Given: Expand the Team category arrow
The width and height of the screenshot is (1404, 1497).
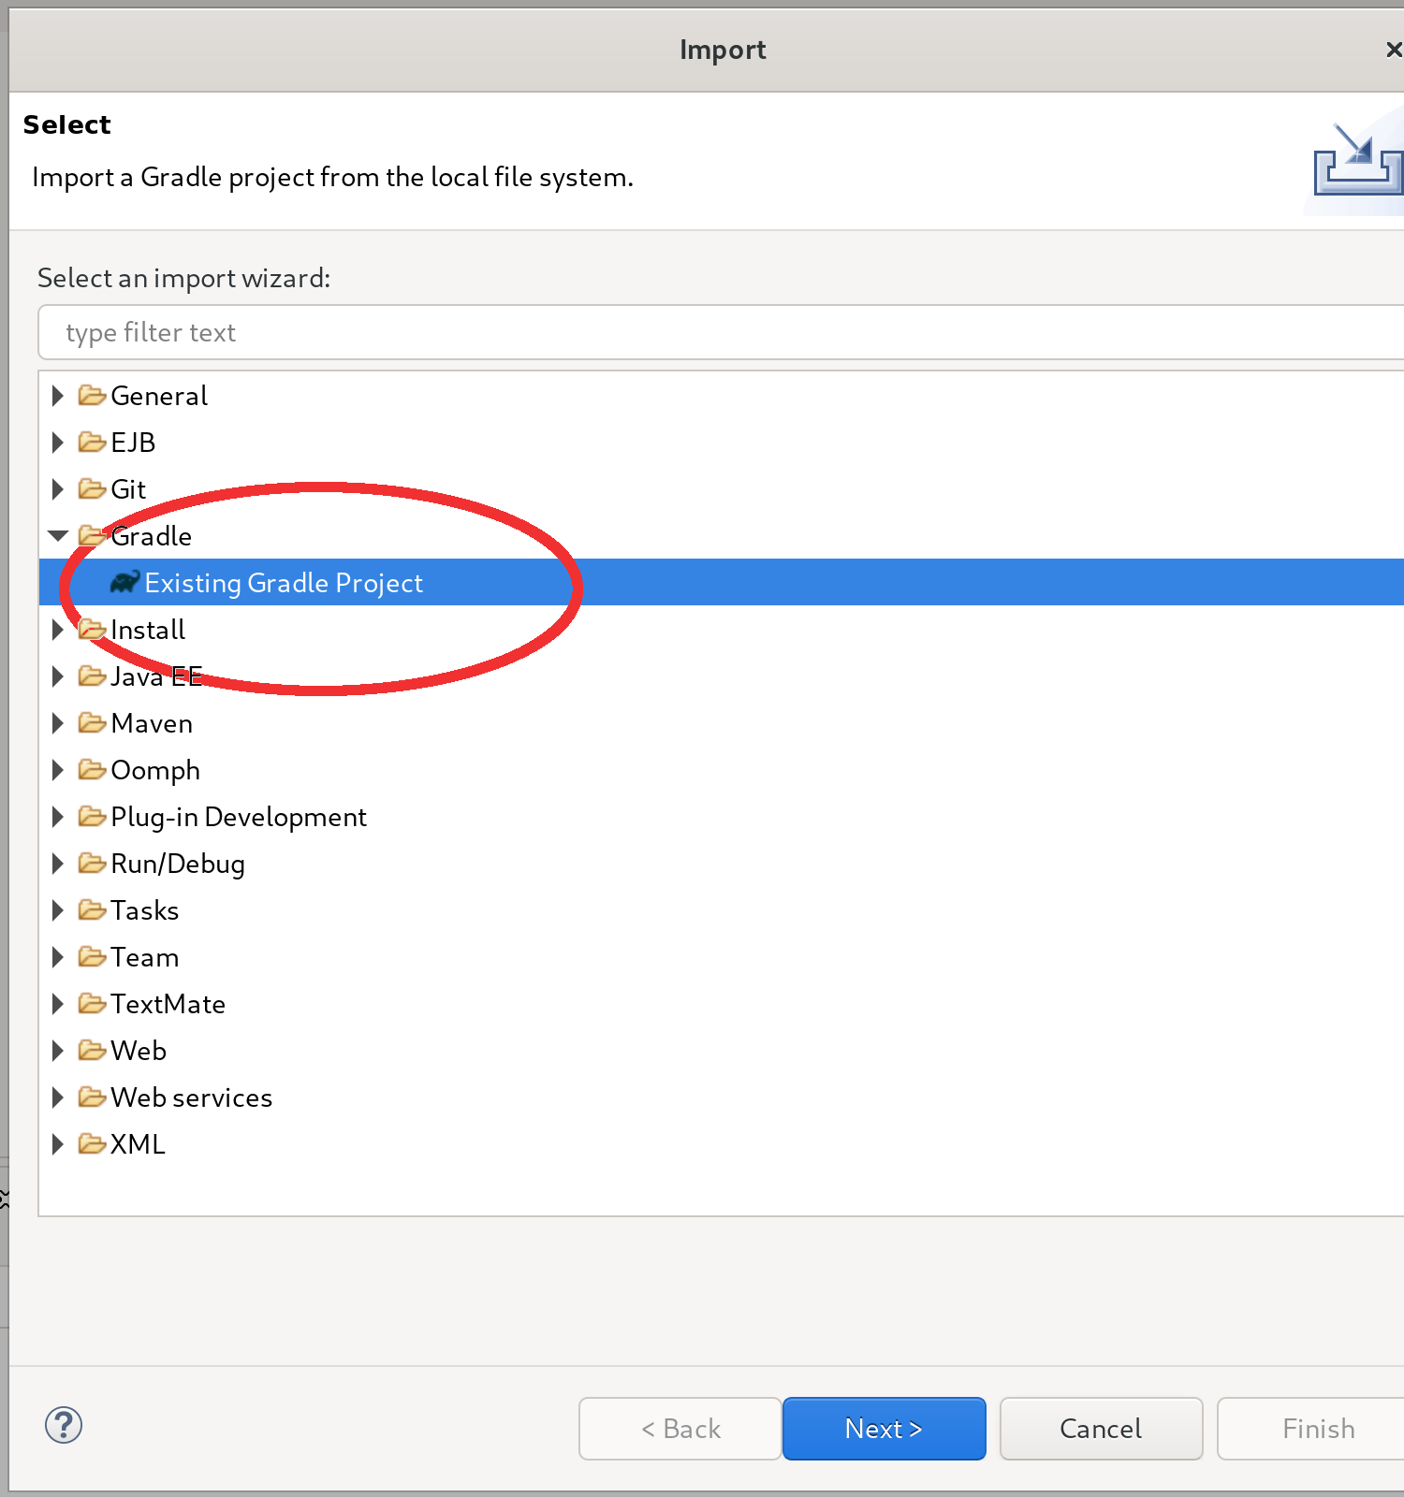Looking at the screenshot, I should click(57, 957).
